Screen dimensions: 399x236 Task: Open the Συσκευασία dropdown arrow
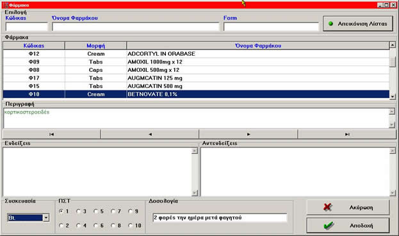(46, 217)
